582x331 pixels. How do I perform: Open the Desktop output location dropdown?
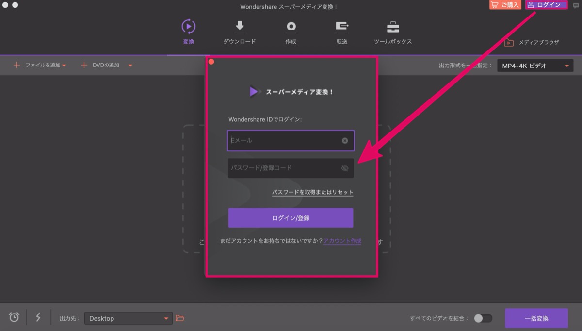tap(129, 318)
